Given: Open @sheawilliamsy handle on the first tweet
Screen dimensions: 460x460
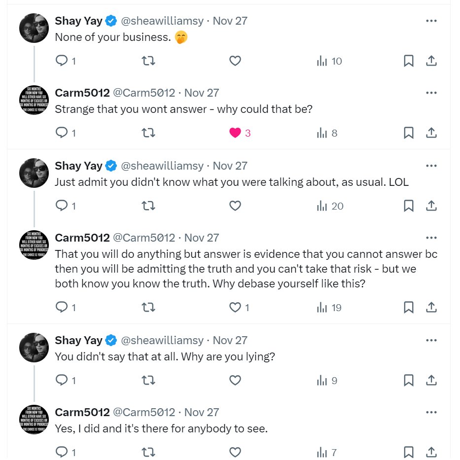Looking at the screenshot, I should point(162,21).
